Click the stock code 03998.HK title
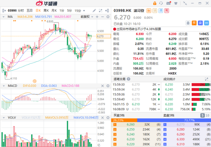This screenshot has height=147, width=211. pyautogui.click(x=122, y=11)
